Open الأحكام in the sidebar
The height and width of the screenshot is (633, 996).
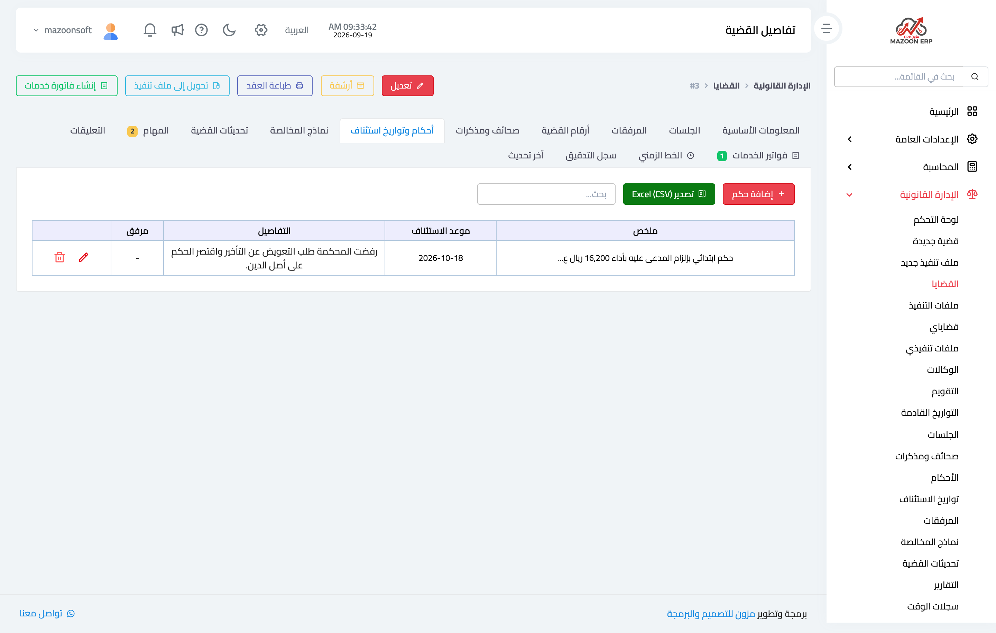(x=944, y=478)
